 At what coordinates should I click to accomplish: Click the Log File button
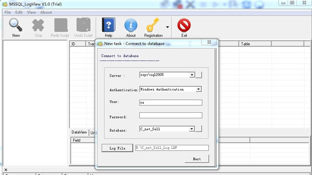117,148
